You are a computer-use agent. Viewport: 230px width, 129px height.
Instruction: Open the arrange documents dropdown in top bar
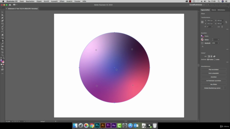pyautogui.click(x=15, y=5)
